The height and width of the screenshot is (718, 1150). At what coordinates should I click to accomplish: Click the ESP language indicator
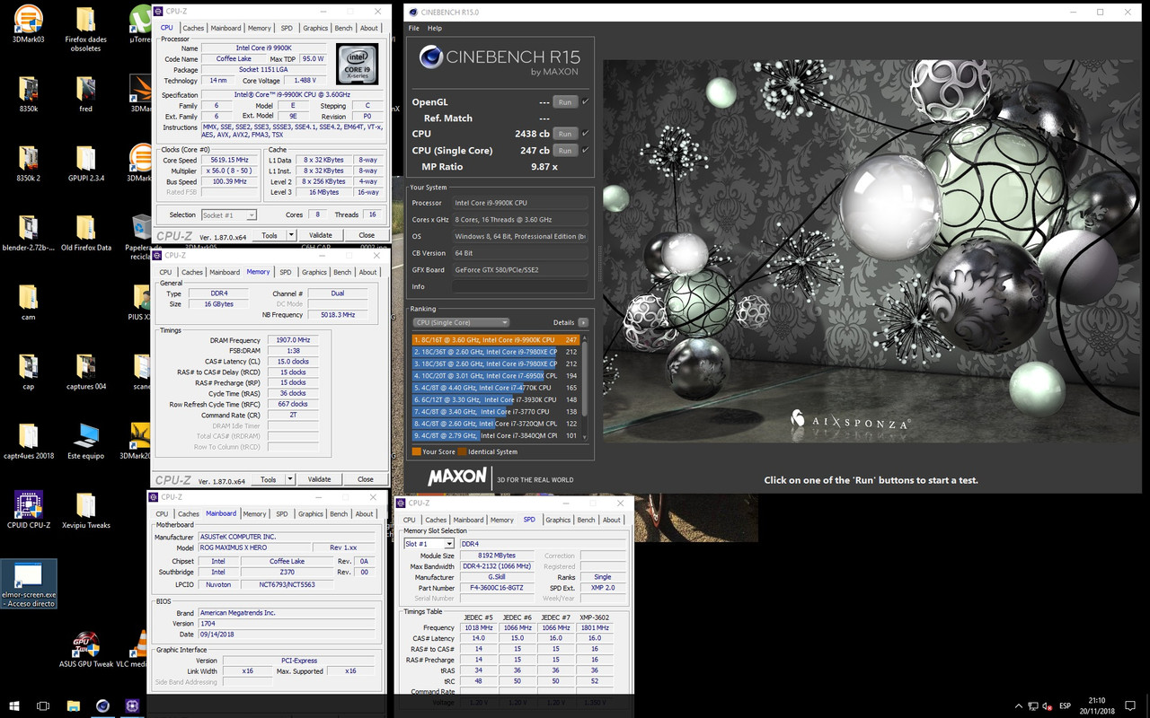coord(1065,706)
